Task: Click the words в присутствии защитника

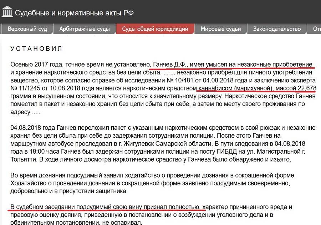Action: coord(91,191)
